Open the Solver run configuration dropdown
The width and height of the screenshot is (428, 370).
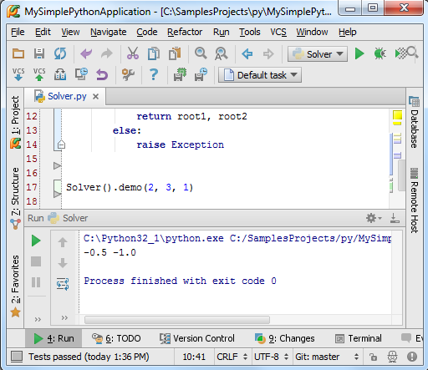point(318,54)
